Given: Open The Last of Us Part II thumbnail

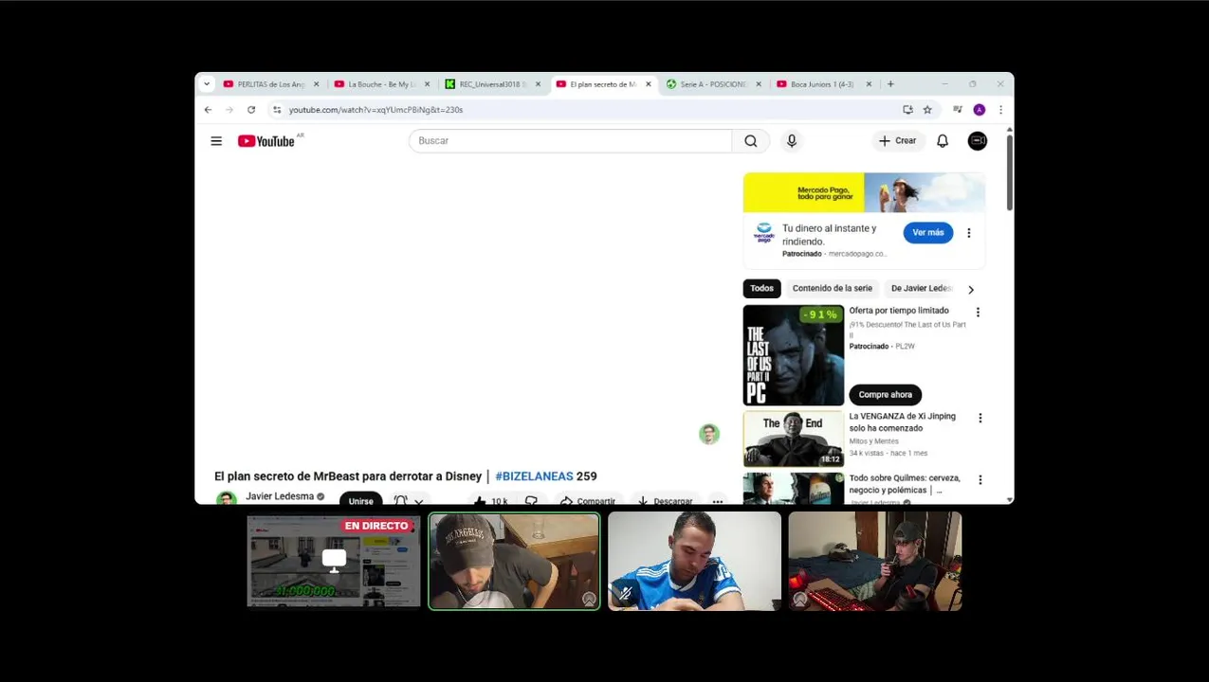Looking at the screenshot, I should point(794,355).
